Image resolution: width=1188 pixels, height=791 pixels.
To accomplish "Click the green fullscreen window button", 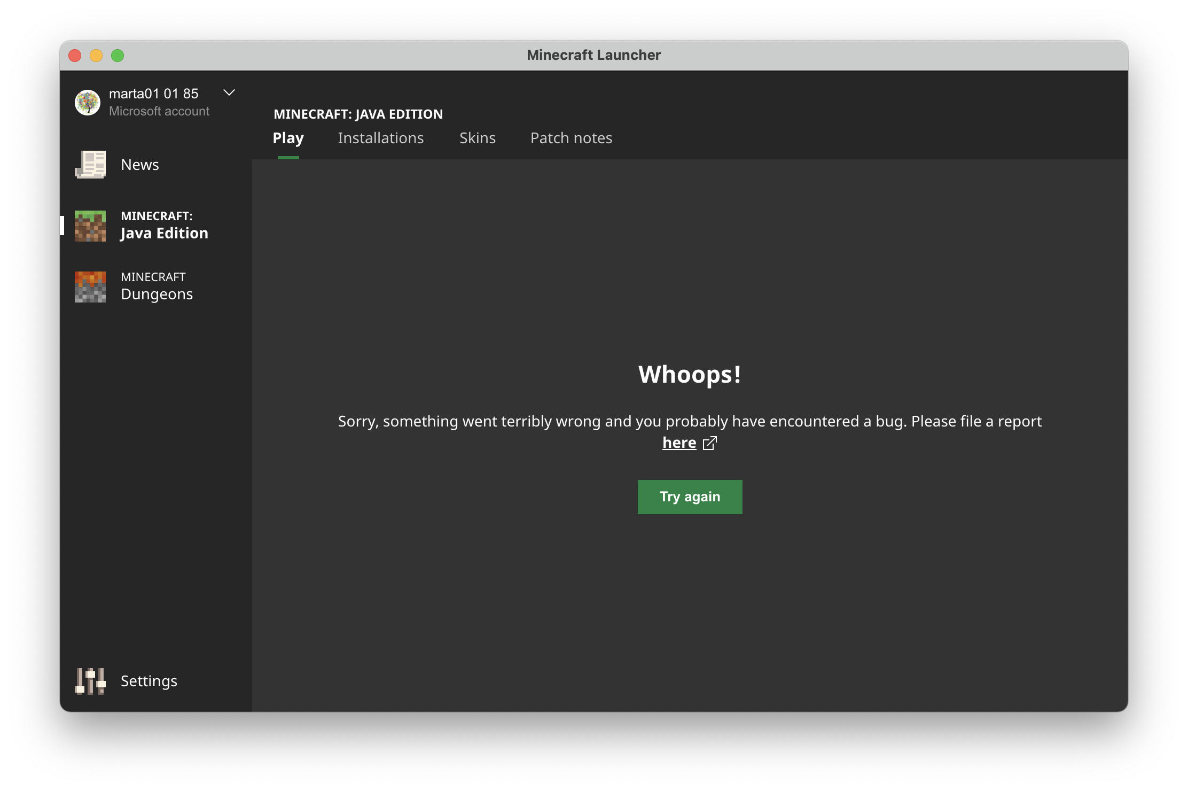I will [x=118, y=56].
